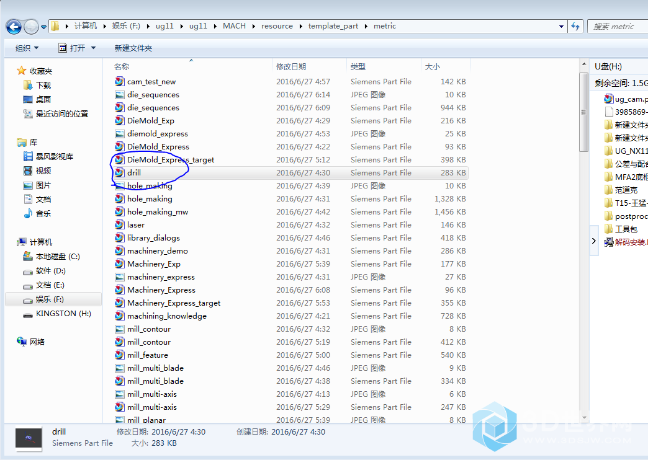Click the 桌面 desktop icon in sidebar
Screen dimensions: 648x460
28,100
